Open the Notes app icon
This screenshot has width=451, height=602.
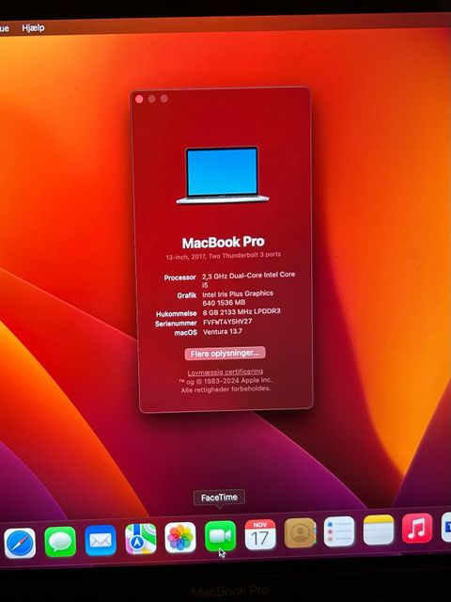tap(379, 530)
